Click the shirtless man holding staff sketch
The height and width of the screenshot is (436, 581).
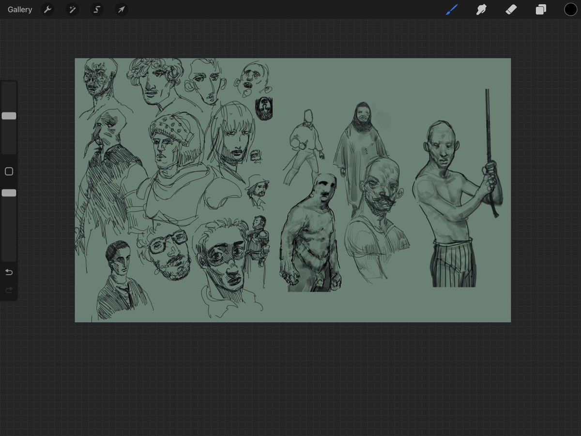458,189
